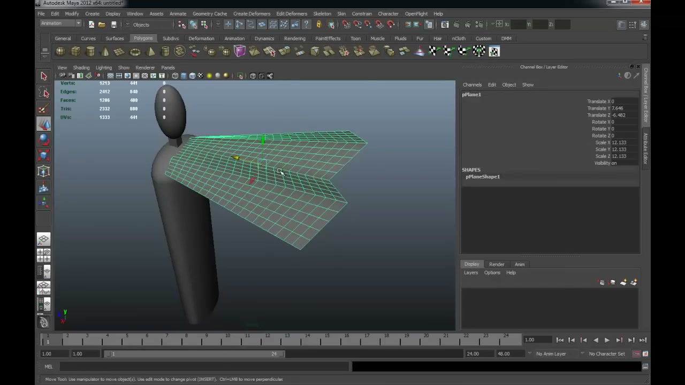Switch to the Curves shelf tab
685x385 pixels.
pyautogui.click(x=88, y=38)
